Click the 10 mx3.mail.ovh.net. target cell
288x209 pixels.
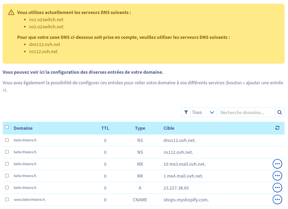[184, 164]
